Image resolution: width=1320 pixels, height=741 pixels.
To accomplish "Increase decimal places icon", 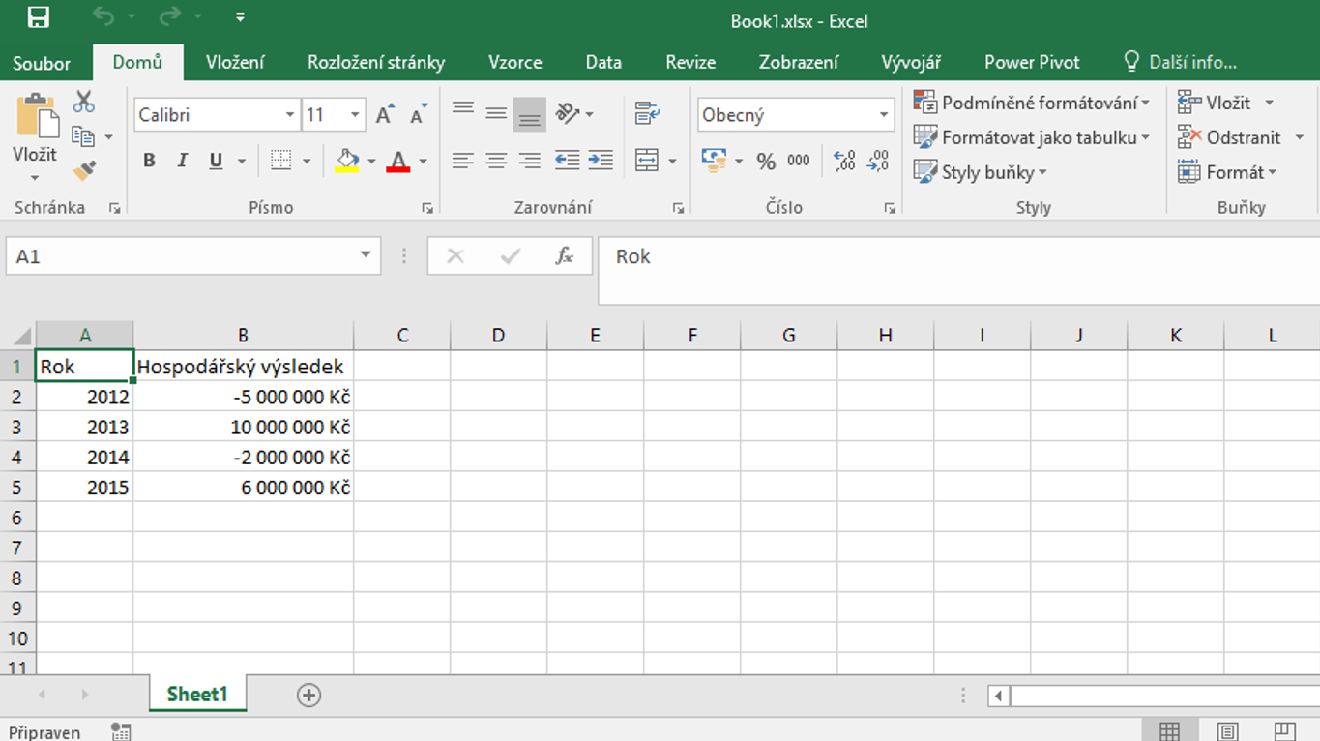I will (x=844, y=161).
